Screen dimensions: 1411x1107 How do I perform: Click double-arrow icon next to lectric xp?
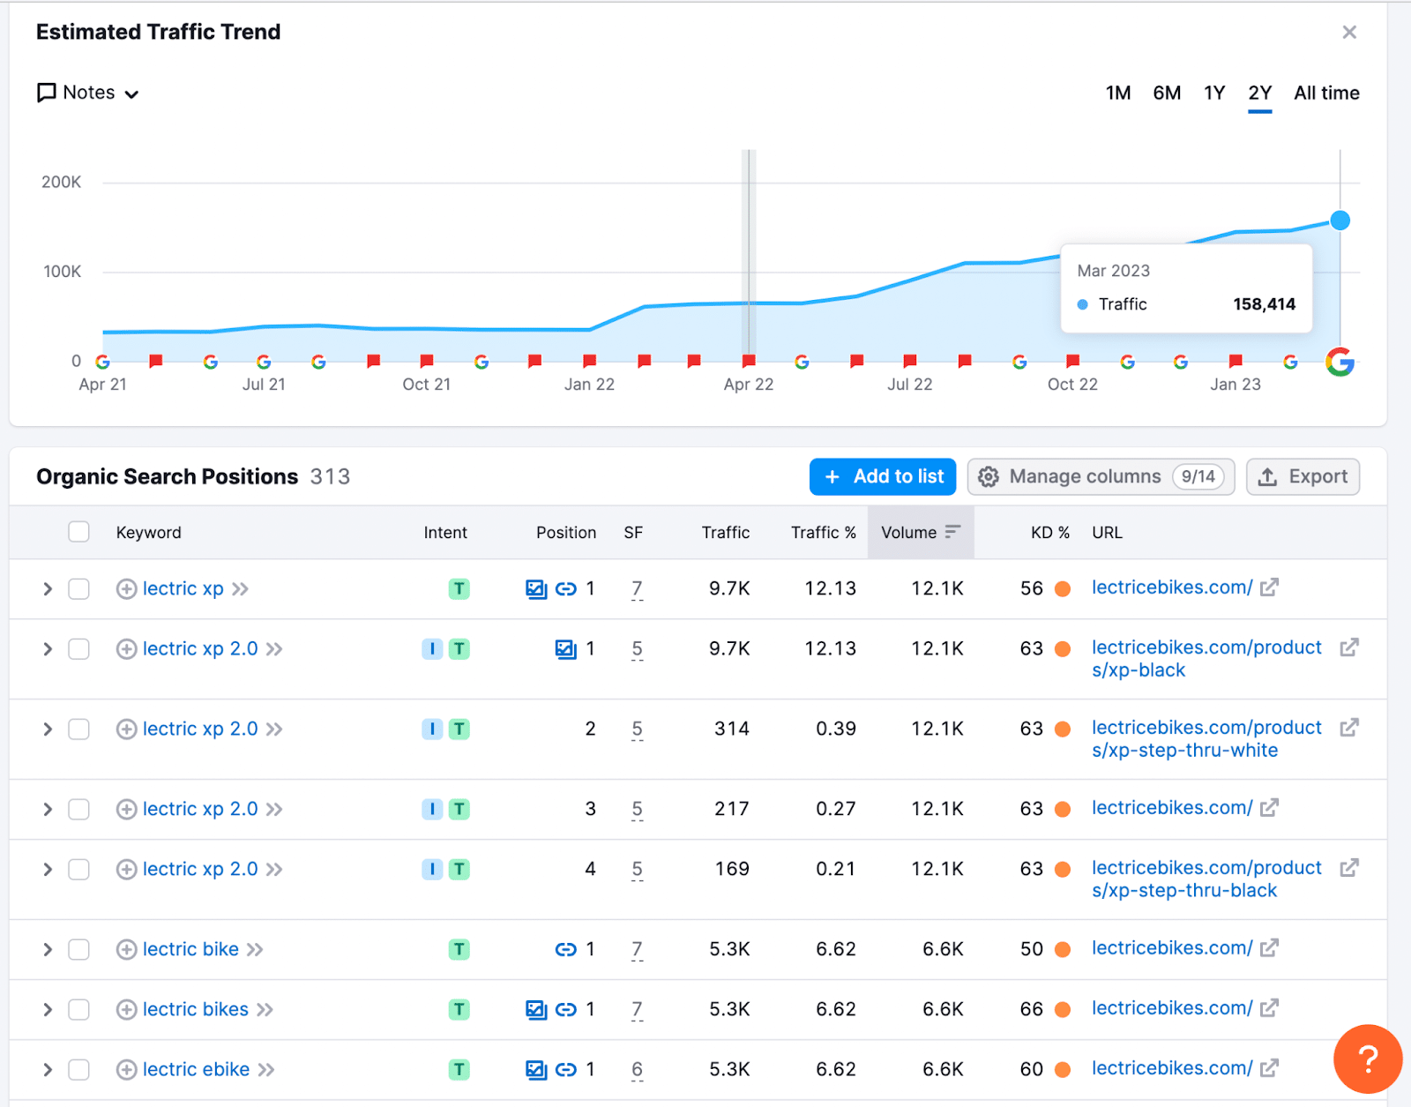tap(240, 588)
